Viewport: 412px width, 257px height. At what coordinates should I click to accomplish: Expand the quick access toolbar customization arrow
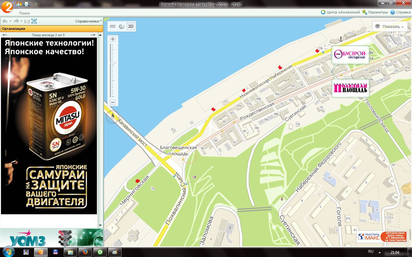click(x=35, y=4)
